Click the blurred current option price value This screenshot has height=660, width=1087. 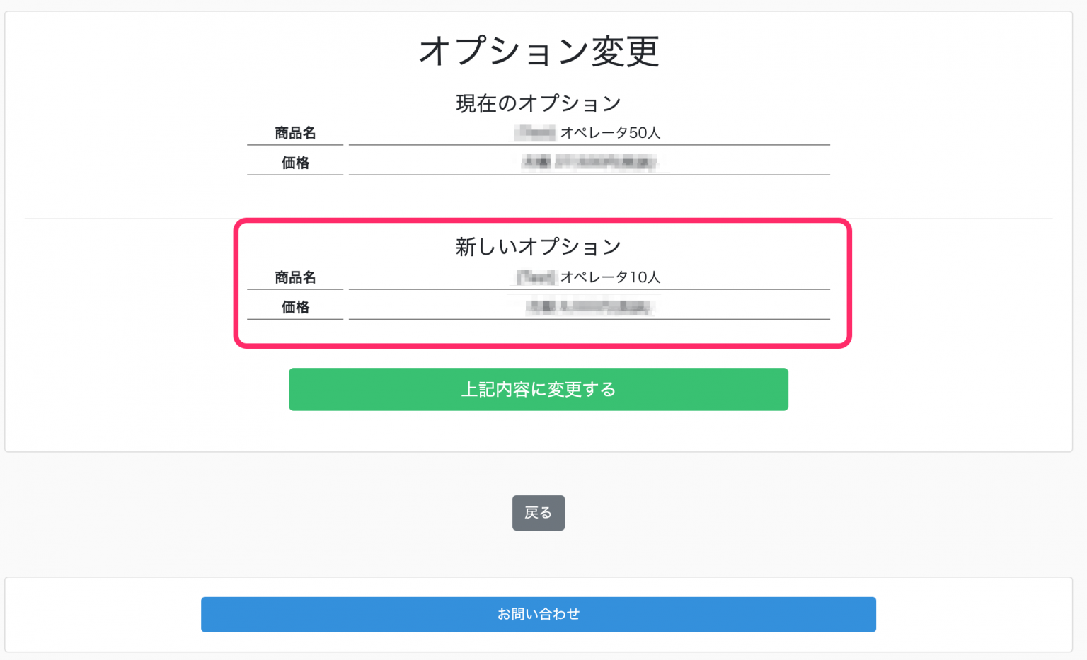pos(589,163)
